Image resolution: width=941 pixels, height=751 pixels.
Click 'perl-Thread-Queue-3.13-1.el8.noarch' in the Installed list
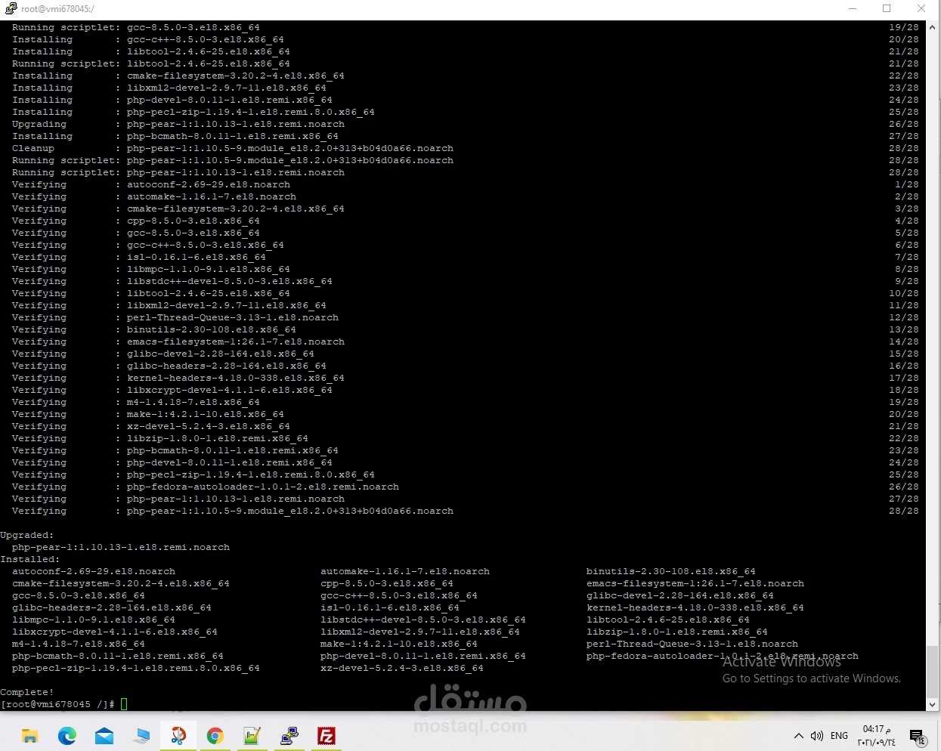(x=692, y=644)
